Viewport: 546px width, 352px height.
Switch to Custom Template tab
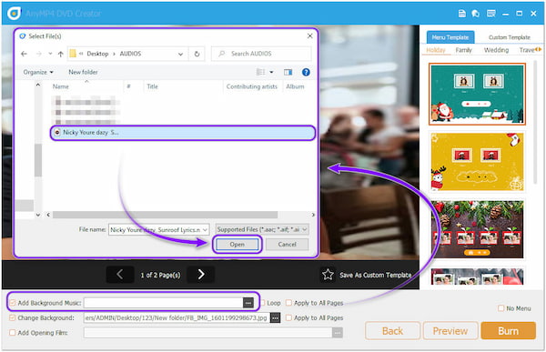(509, 37)
